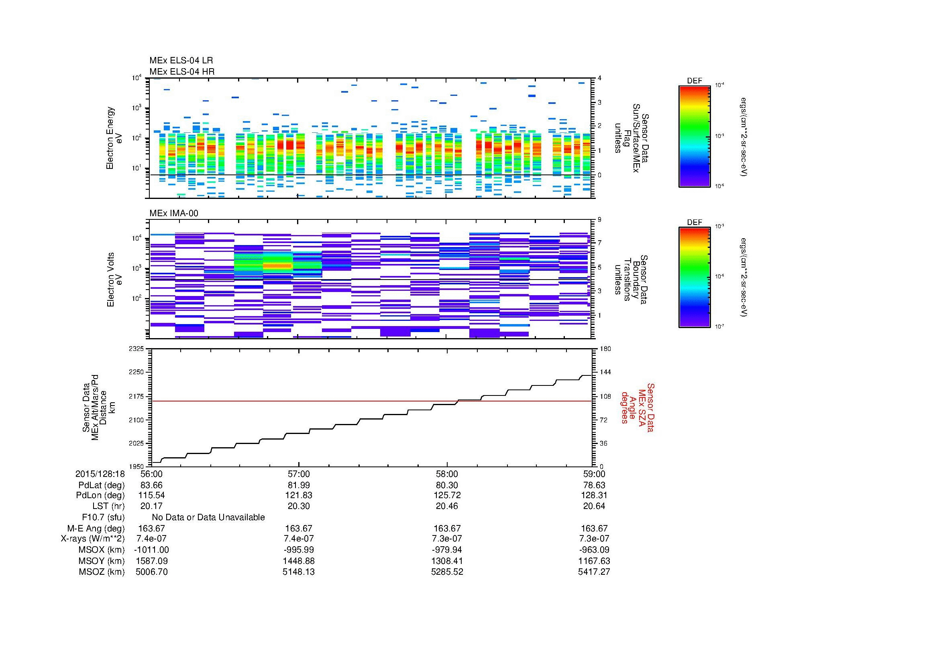This screenshot has height=663, width=939.
Task: Click the LST value '20.64'
Action: 594,506
